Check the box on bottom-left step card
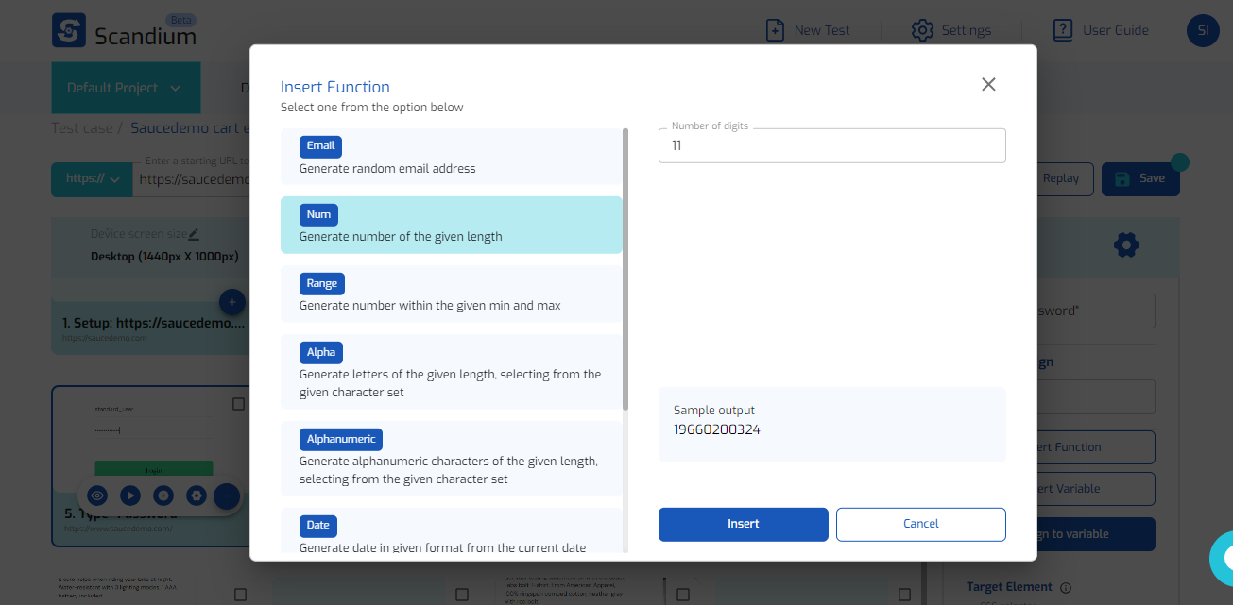Viewport: 1233px width, 605px height. click(x=240, y=595)
